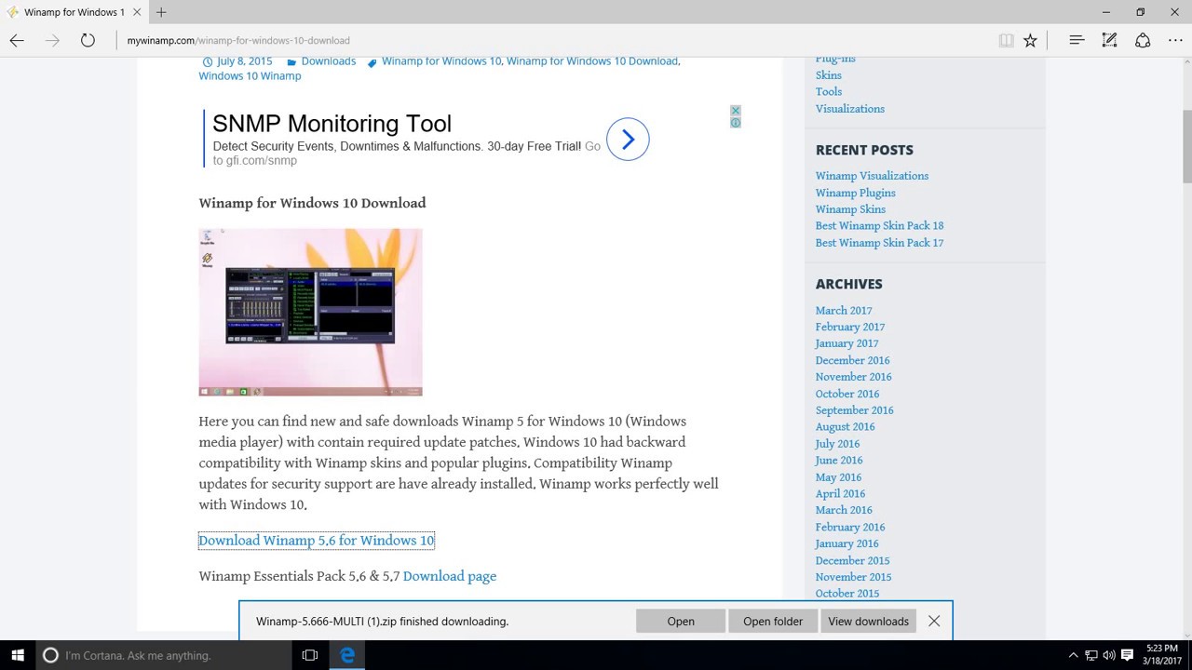Screen dimensions: 1192x670
Task: Go back using the browser back arrow
Action: point(17,40)
